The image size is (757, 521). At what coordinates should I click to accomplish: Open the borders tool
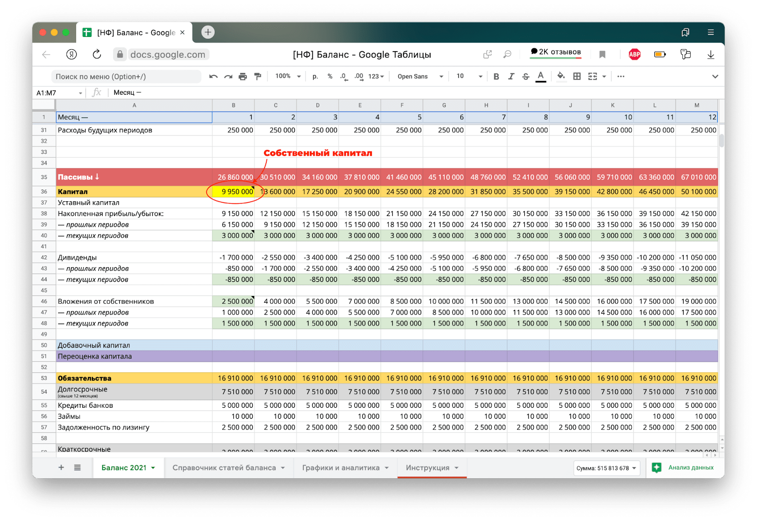tap(577, 76)
